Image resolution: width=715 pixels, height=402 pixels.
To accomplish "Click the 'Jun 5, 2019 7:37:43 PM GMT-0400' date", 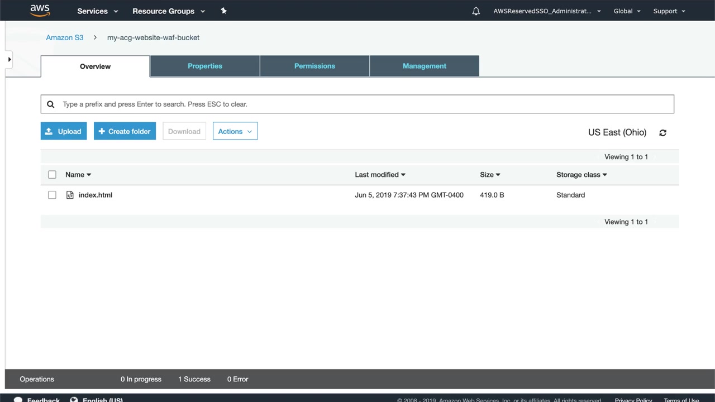I will point(409,195).
